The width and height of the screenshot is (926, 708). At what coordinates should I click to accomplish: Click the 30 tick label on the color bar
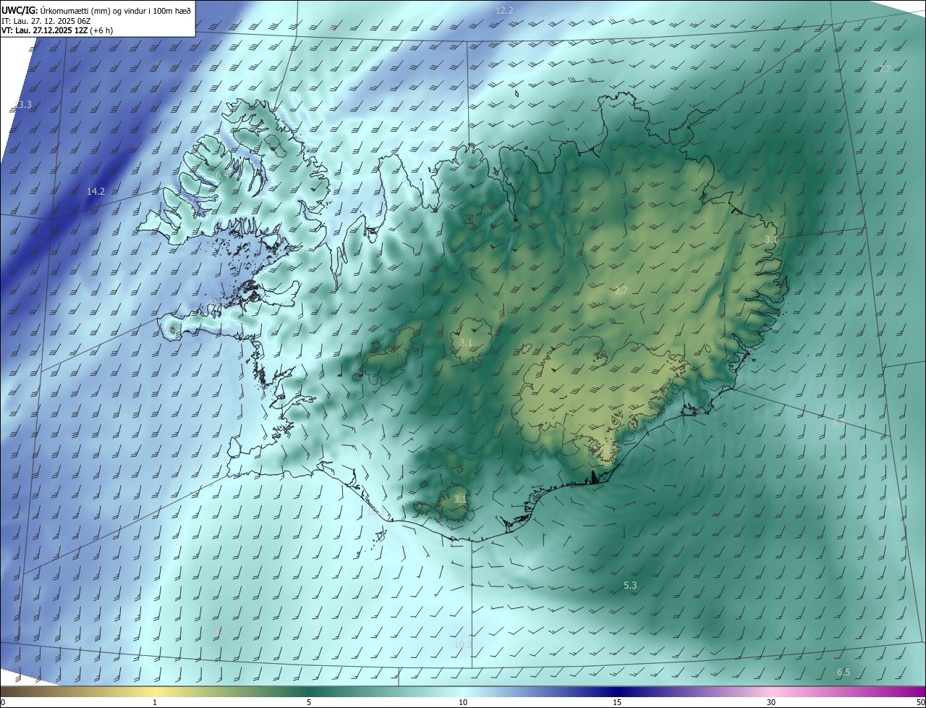771,703
